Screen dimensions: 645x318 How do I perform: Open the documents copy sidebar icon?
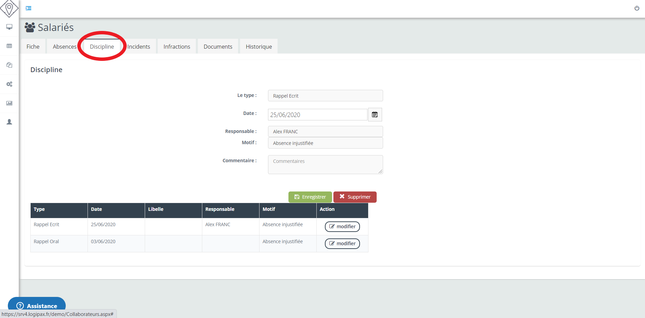[x=10, y=65]
